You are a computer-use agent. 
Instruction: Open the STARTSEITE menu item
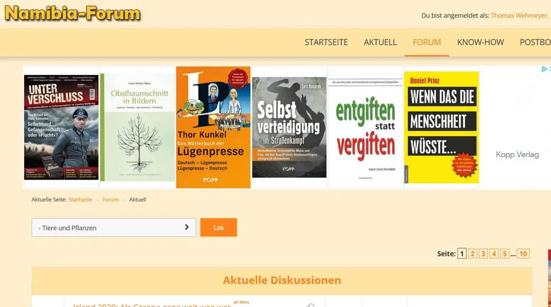point(326,42)
